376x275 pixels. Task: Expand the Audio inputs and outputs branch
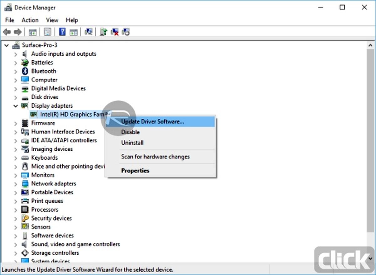[16, 54]
